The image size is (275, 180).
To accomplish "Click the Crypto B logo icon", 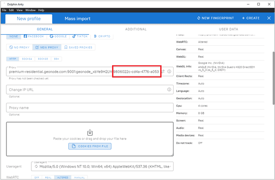I will pos(95,36).
